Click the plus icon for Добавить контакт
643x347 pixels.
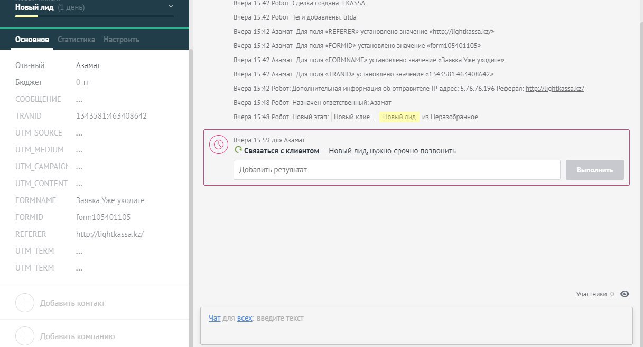[x=24, y=303]
